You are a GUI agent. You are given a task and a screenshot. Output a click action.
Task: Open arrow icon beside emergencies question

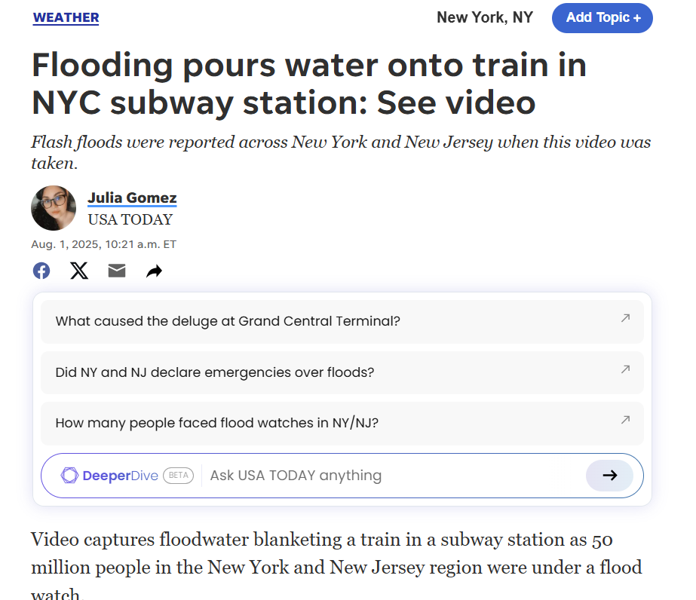[625, 369]
